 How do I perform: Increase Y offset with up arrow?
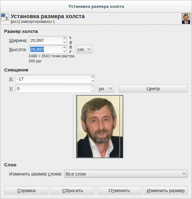(93, 86)
